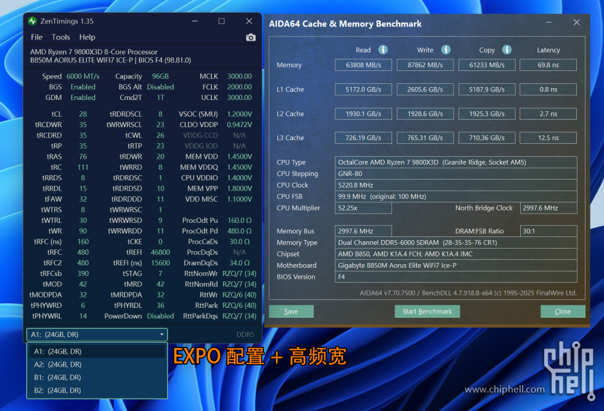Click the AIDA64 v7.70.7500 version text

pyautogui.click(x=468, y=293)
